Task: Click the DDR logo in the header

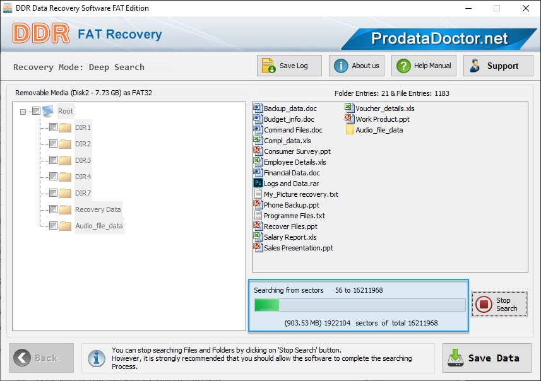Action: click(41, 33)
